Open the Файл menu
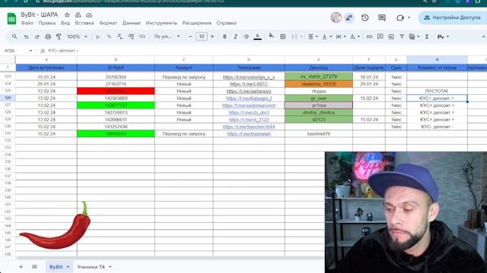487x273 pixels. point(27,23)
